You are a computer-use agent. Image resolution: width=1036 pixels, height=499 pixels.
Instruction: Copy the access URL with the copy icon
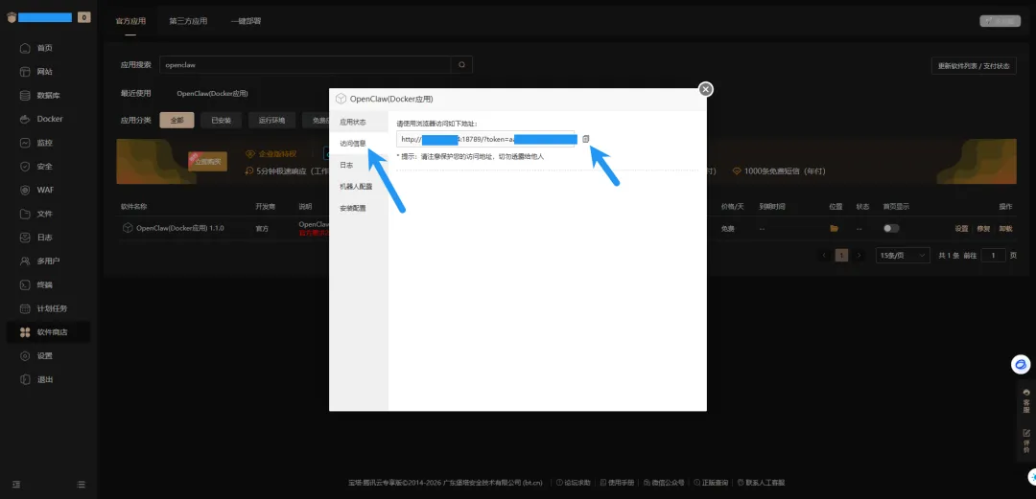point(585,139)
